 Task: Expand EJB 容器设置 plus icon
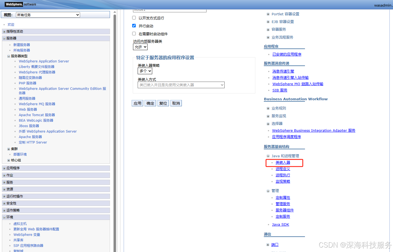268,22
